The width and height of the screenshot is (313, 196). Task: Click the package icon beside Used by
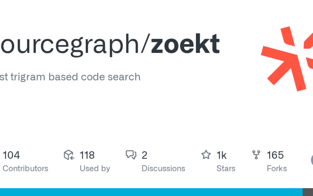[x=69, y=155]
